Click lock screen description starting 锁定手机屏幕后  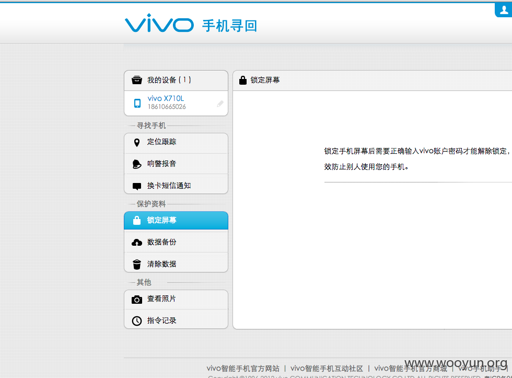pyautogui.click(x=417, y=151)
